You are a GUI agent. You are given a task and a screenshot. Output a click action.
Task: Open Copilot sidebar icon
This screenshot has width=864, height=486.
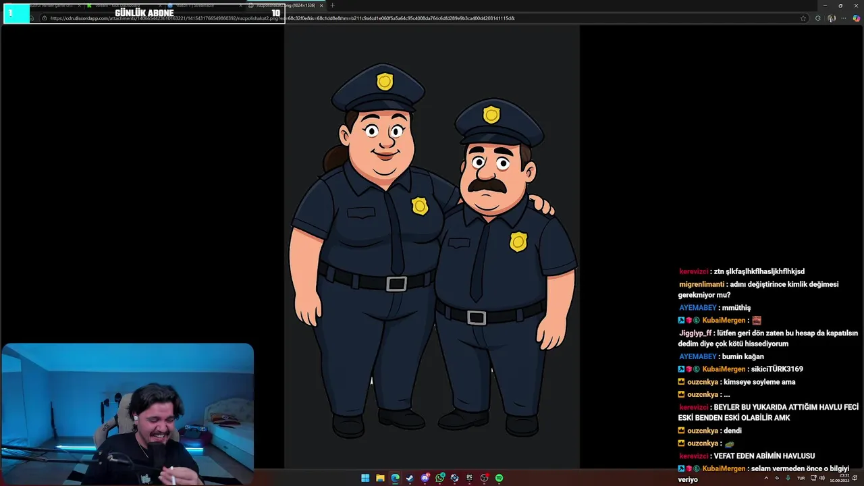click(x=856, y=18)
